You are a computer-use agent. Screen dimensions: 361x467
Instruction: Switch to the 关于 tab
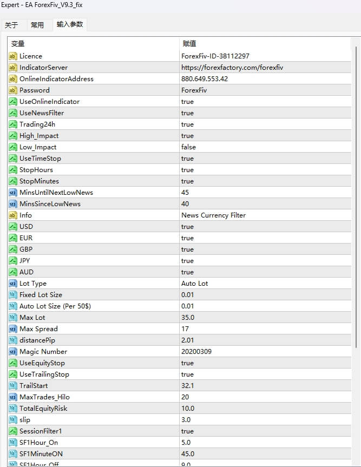tap(14, 24)
